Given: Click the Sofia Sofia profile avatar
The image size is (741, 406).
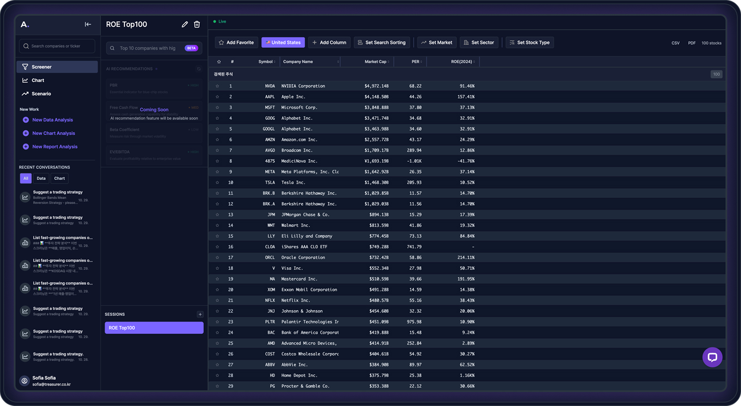Looking at the screenshot, I should [25, 381].
